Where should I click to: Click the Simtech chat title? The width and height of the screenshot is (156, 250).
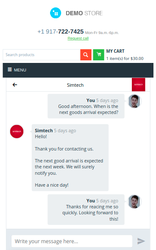click(x=75, y=85)
